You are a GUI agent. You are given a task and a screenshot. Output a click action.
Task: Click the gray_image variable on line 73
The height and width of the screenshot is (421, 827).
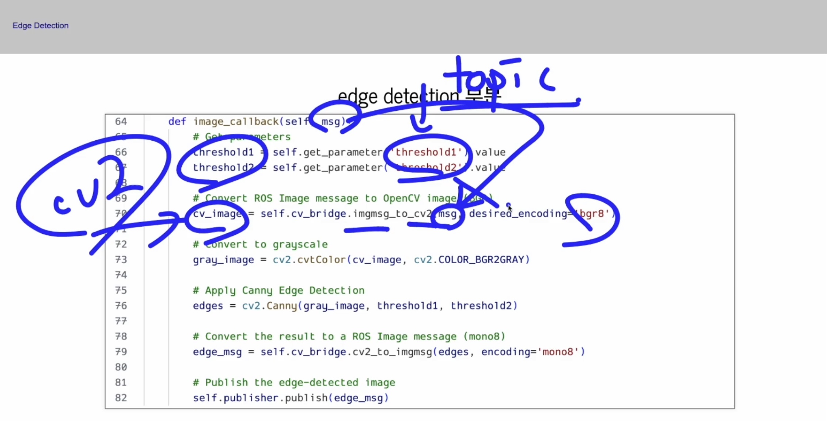pyautogui.click(x=223, y=259)
